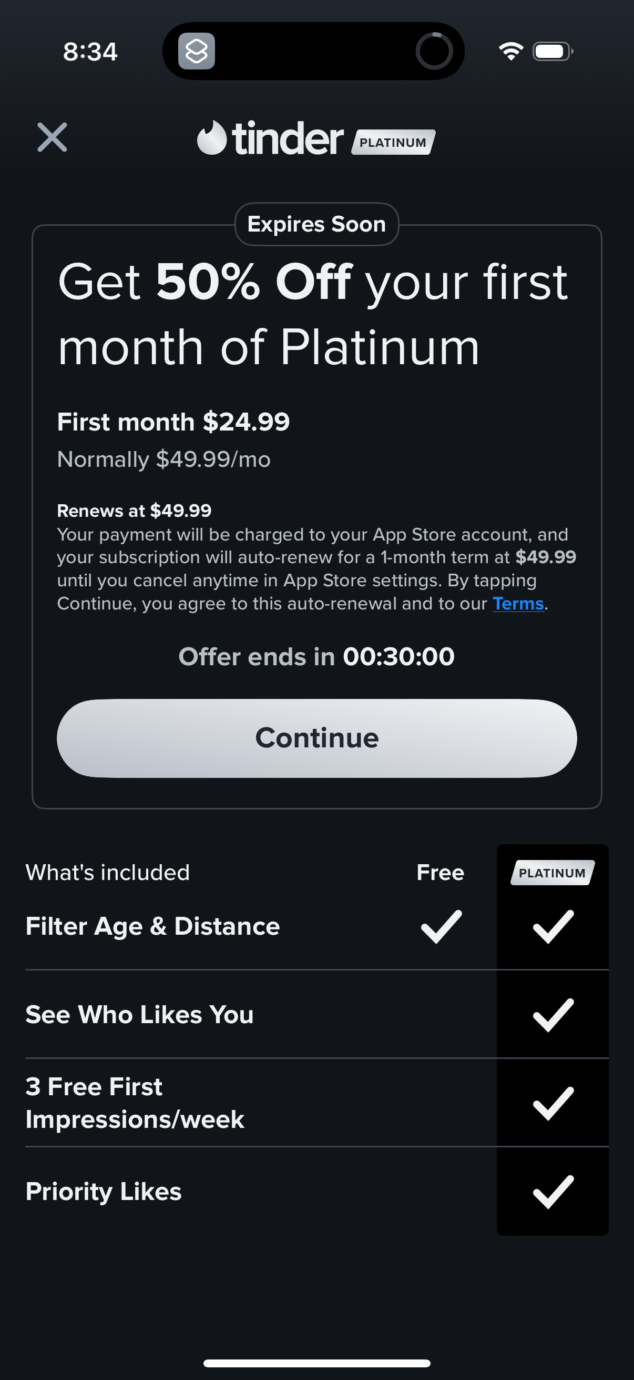Tap the Platinum column header badge
Viewport: 634px width, 1380px height.
point(552,873)
